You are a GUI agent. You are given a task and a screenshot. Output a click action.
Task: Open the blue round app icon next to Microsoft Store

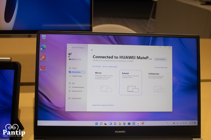pyautogui.click(x=134, y=123)
